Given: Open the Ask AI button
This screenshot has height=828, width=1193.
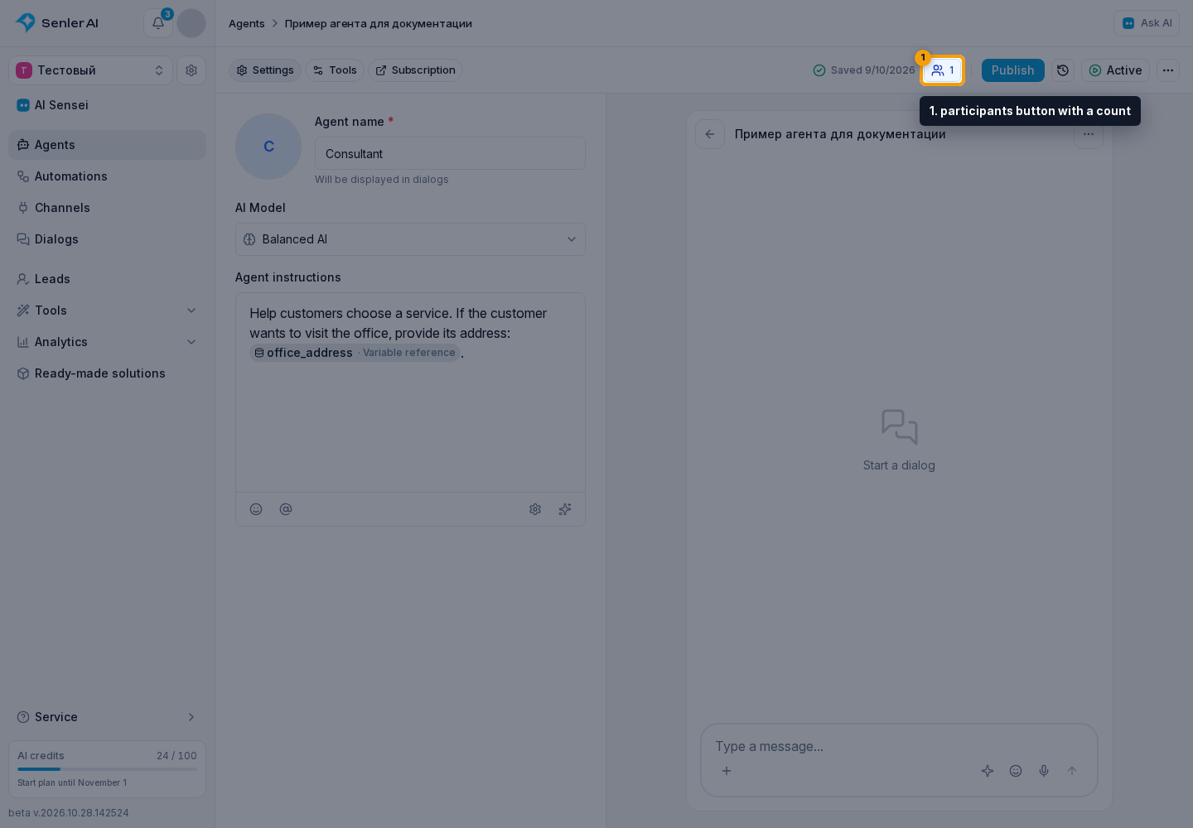Looking at the screenshot, I should tap(1147, 23).
